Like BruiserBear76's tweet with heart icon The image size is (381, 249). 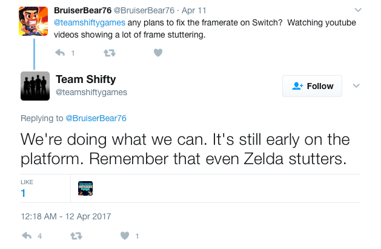tap(158, 53)
